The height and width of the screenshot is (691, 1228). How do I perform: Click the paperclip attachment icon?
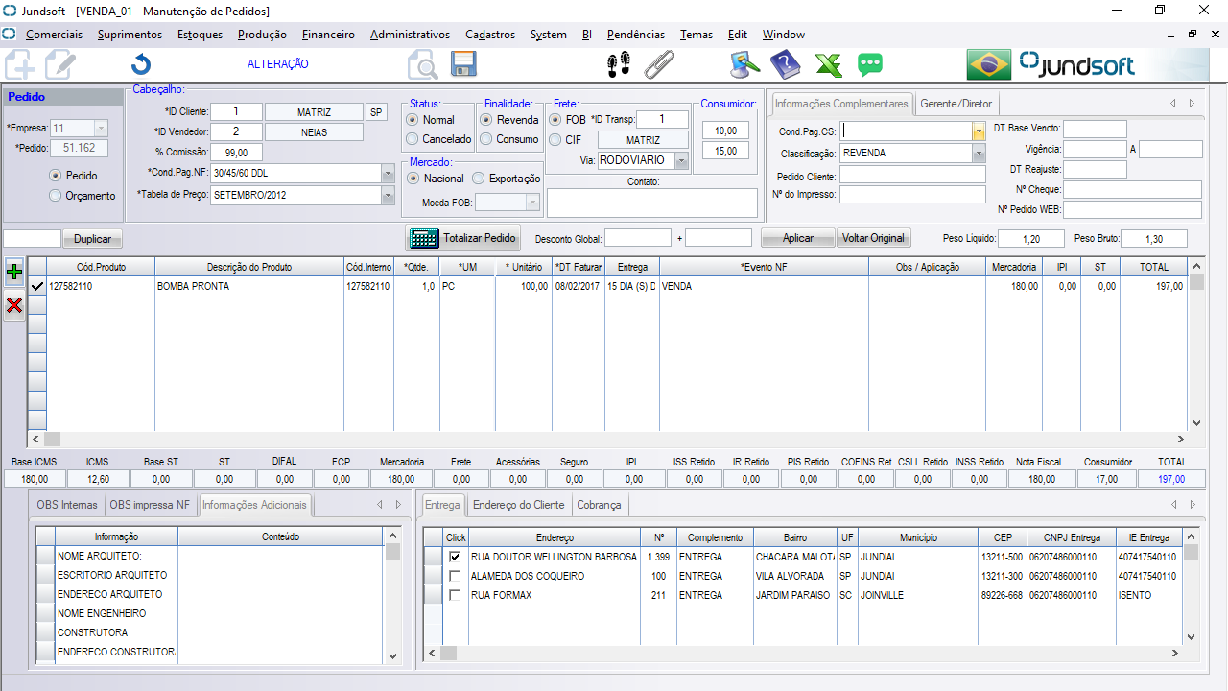pyautogui.click(x=659, y=64)
